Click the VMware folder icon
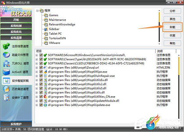184x132 pixels. pos(46,43)
